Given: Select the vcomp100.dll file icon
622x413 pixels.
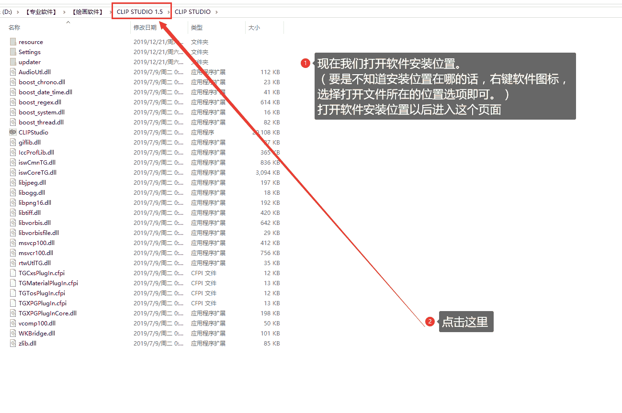Looking at the screenshot, I should tap(13, 323).
